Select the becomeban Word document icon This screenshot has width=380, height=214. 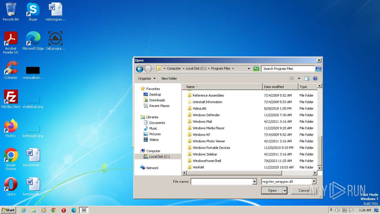(x=33, y=158)
